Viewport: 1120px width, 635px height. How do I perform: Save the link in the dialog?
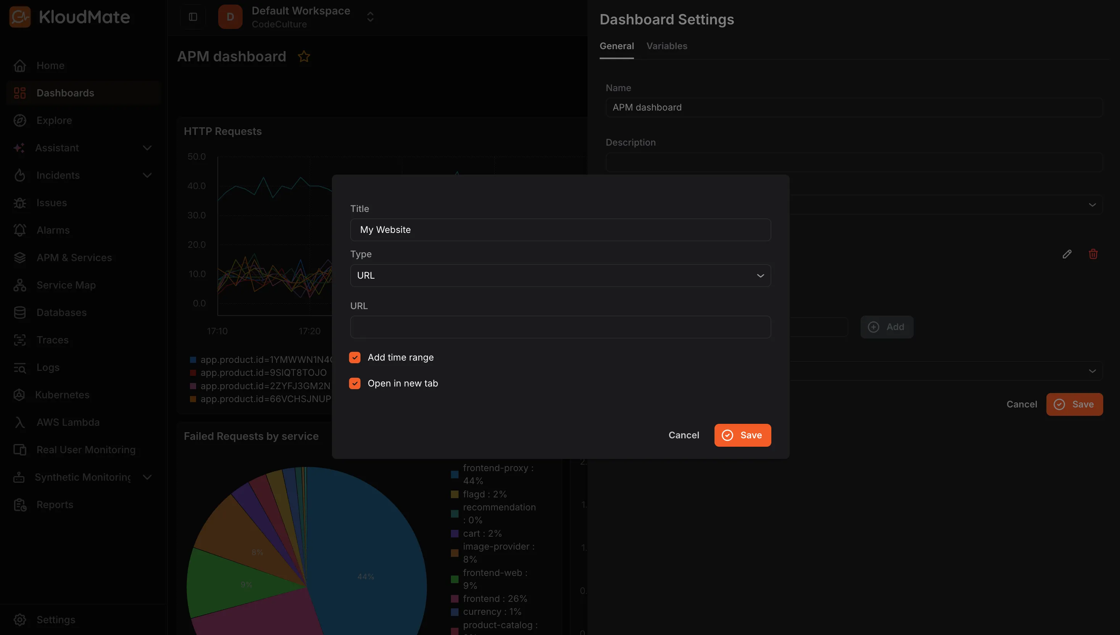pyautogui.click(x=742, y=435)
